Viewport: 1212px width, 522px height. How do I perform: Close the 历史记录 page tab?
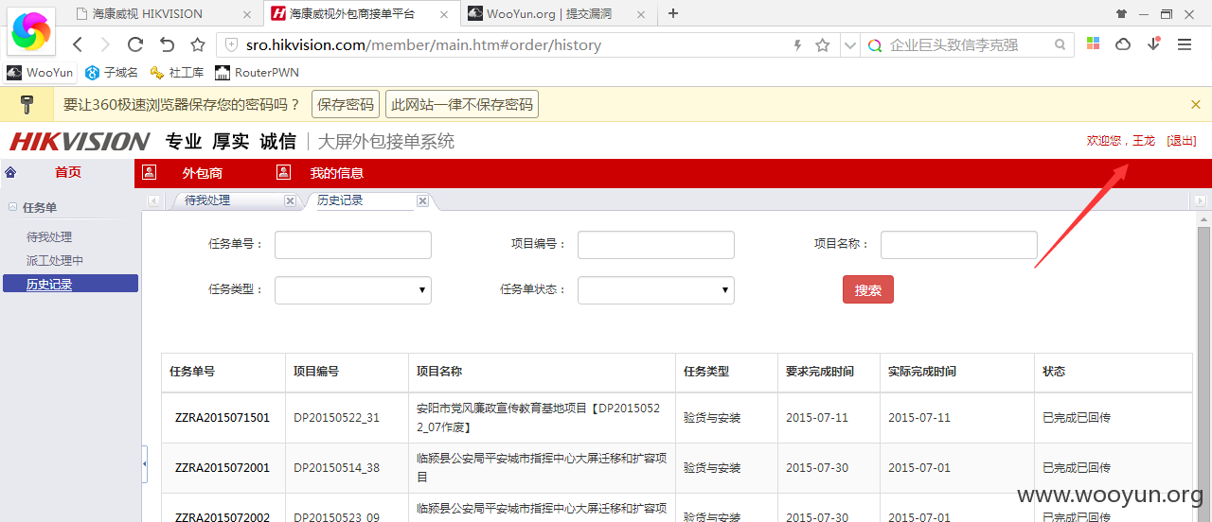[x=422, y=200]
